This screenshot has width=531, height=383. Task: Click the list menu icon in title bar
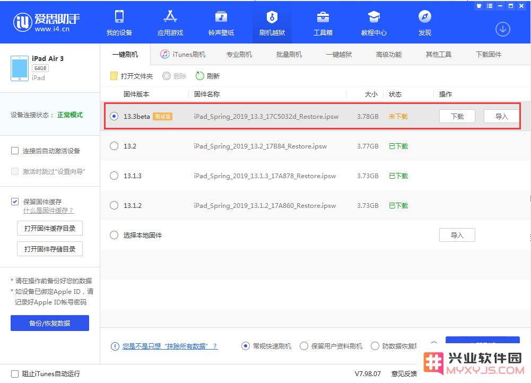(490, 6)
